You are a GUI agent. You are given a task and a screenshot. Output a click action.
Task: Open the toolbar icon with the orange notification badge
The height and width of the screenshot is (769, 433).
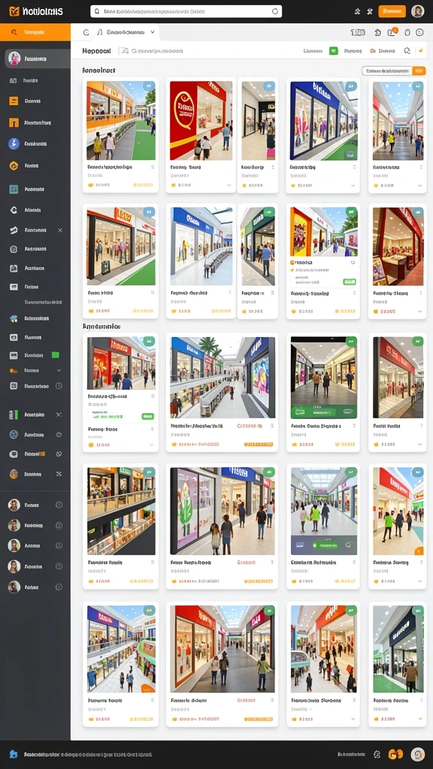[x=392, y=32]
